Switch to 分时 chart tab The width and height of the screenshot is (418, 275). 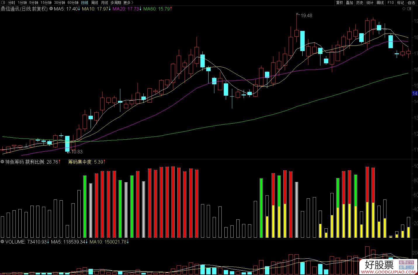(x=11, y=3)
